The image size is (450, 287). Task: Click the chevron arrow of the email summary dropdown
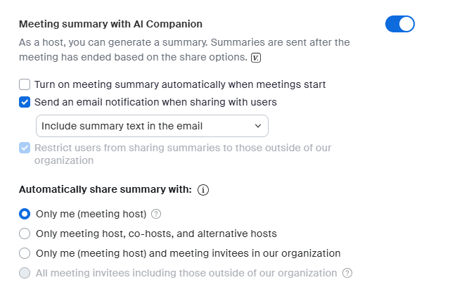257,126
